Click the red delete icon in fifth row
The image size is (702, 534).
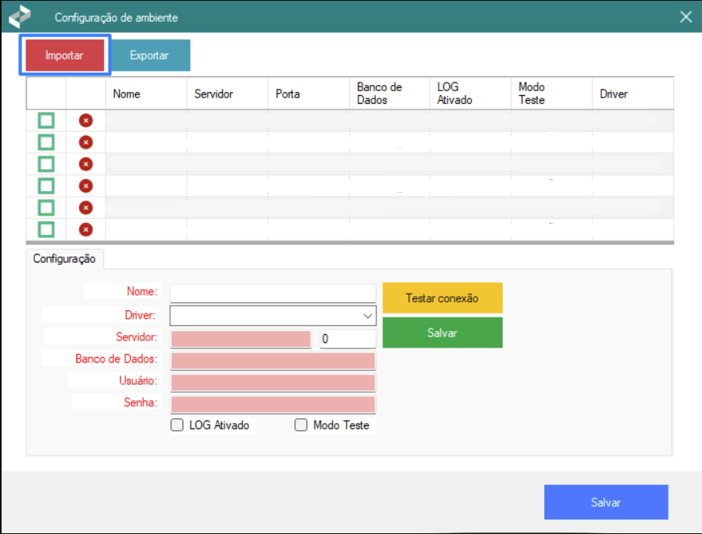(86, 207)
